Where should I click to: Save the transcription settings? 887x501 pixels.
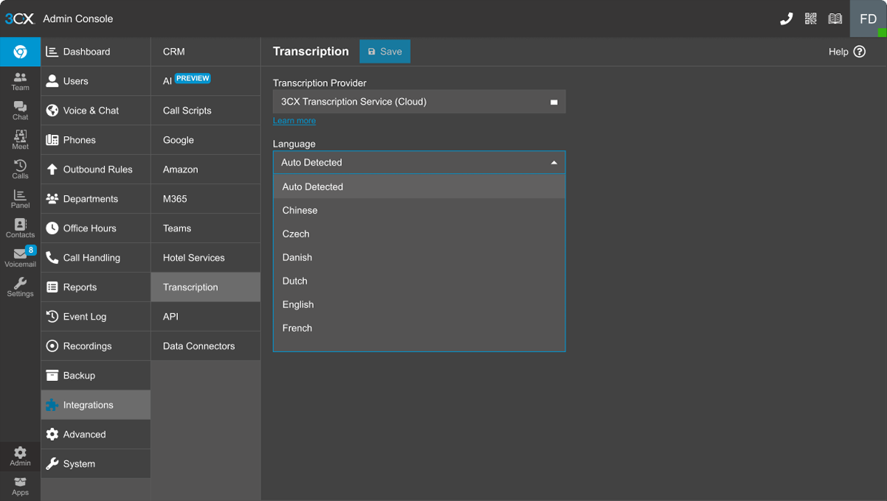(x=384, y=52)
